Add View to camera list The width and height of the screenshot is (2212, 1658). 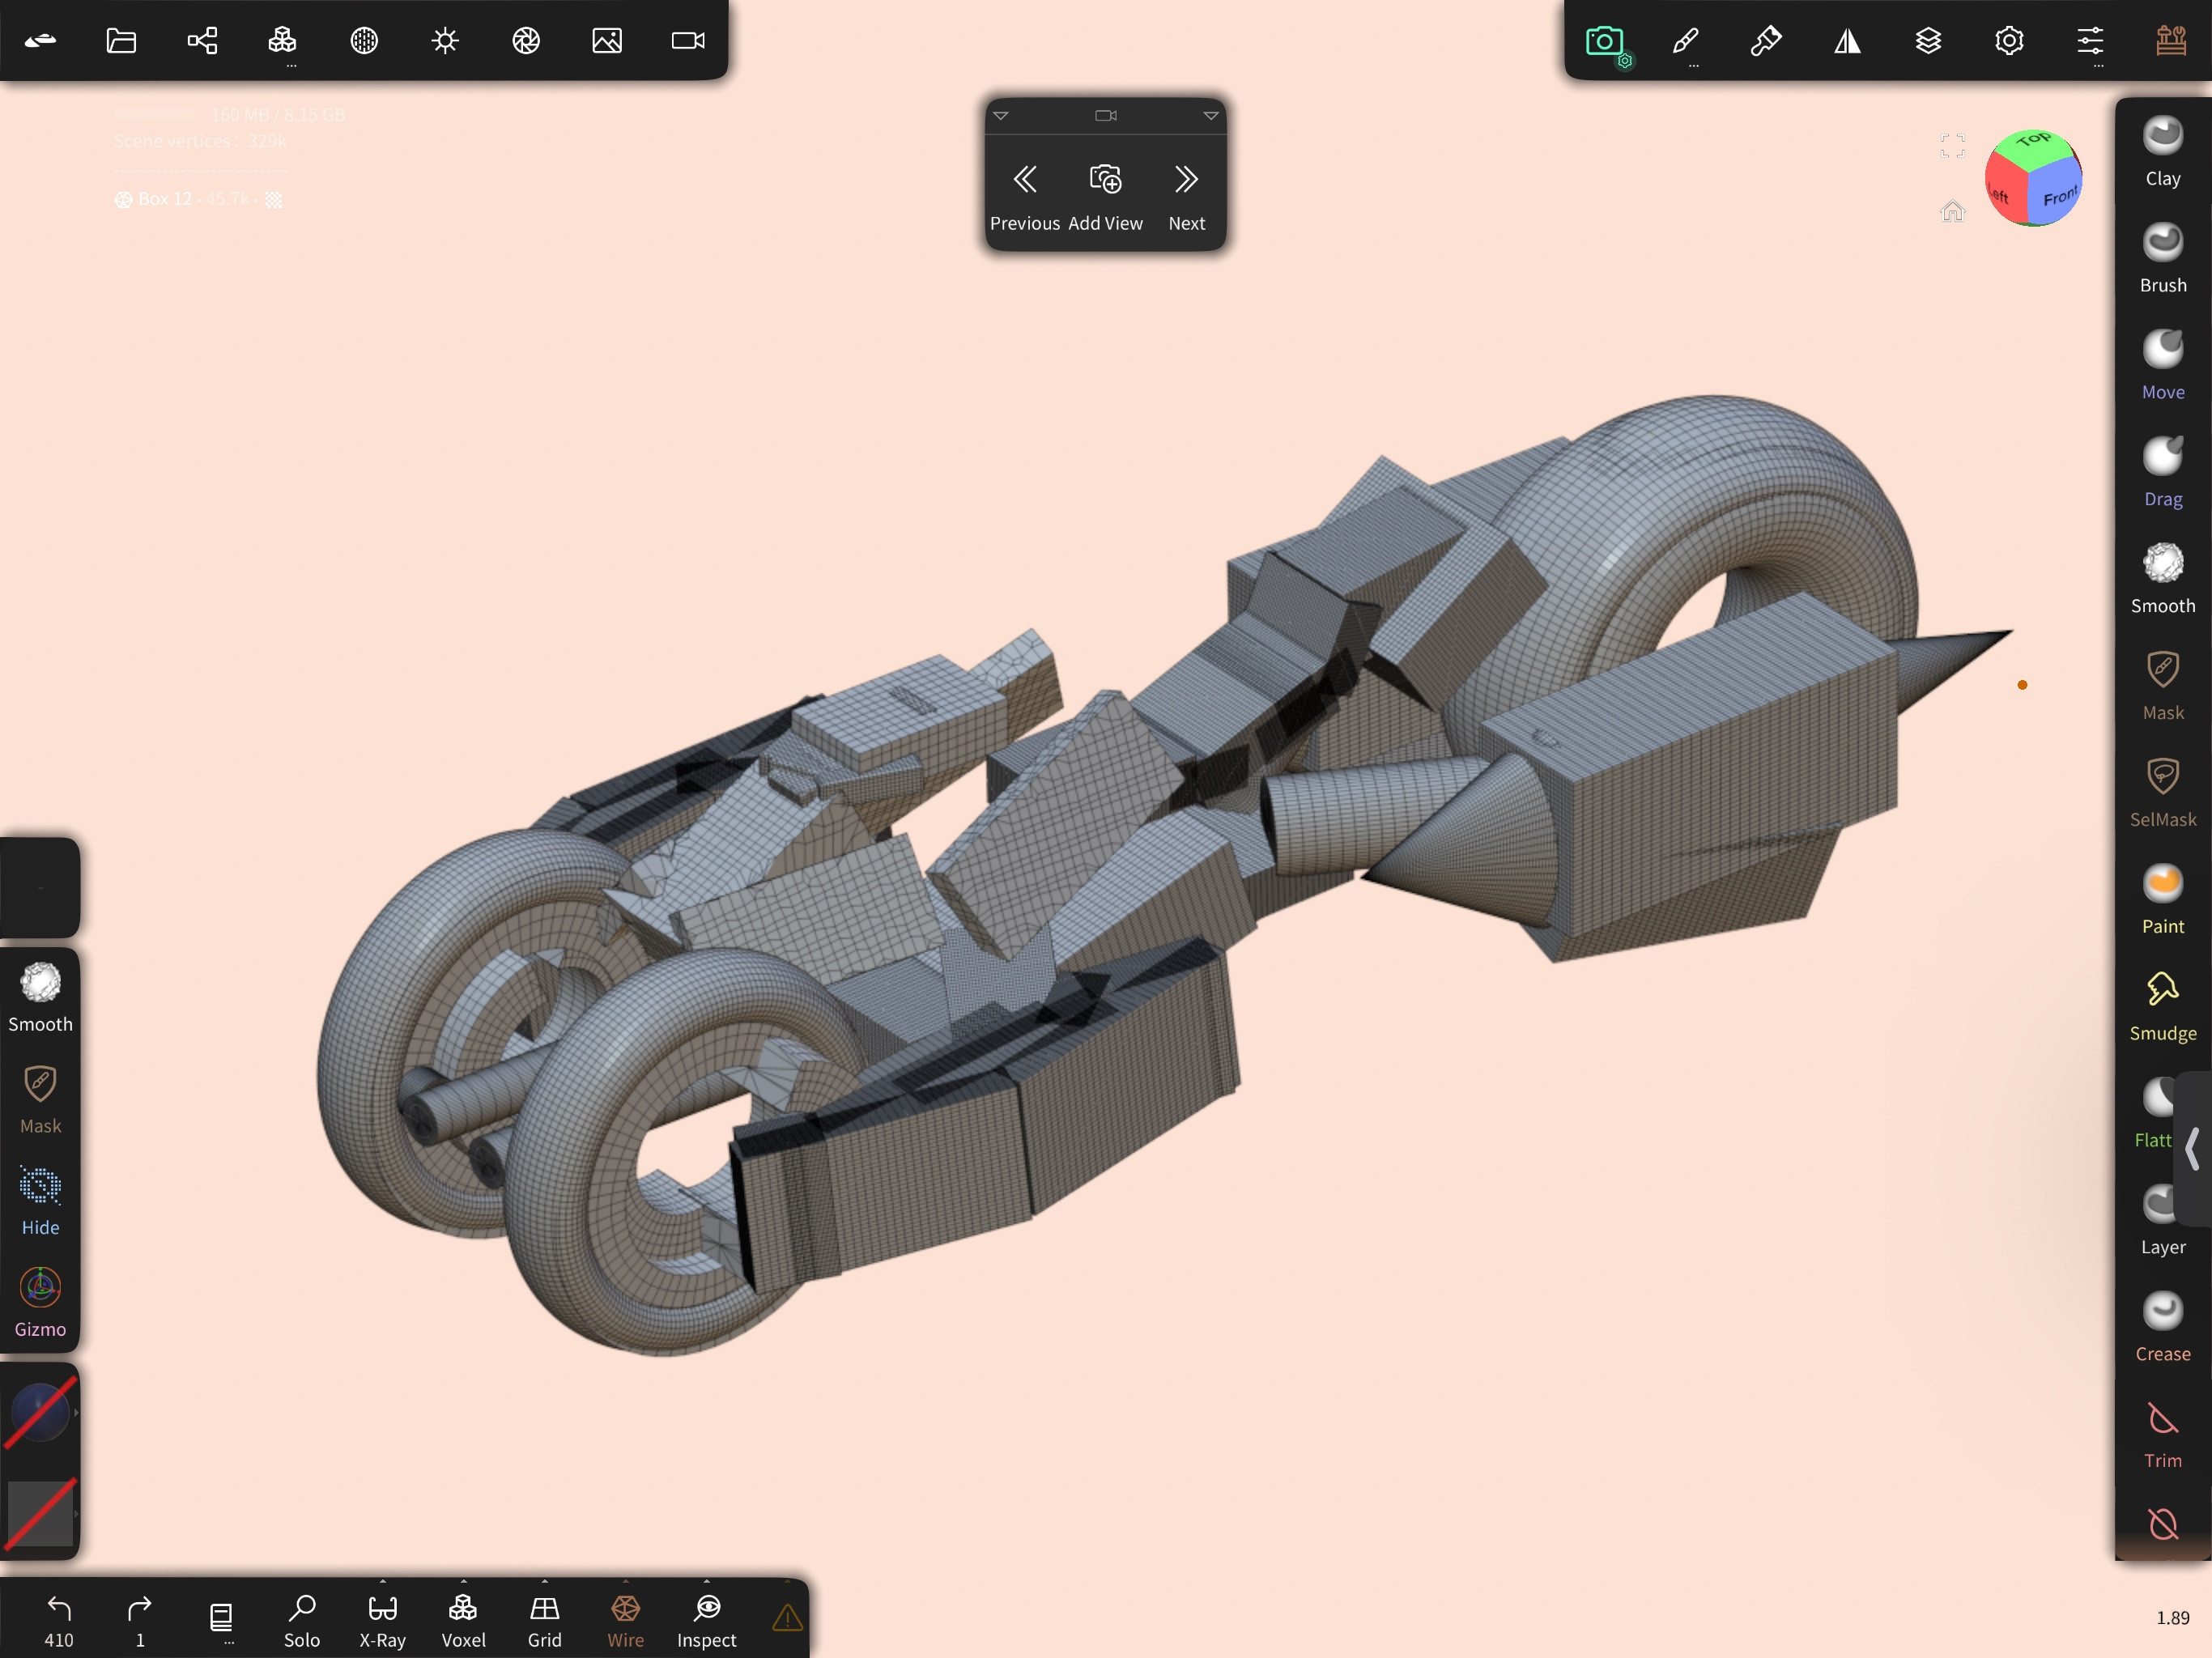pyautogui.click(x=1105, y=198)
